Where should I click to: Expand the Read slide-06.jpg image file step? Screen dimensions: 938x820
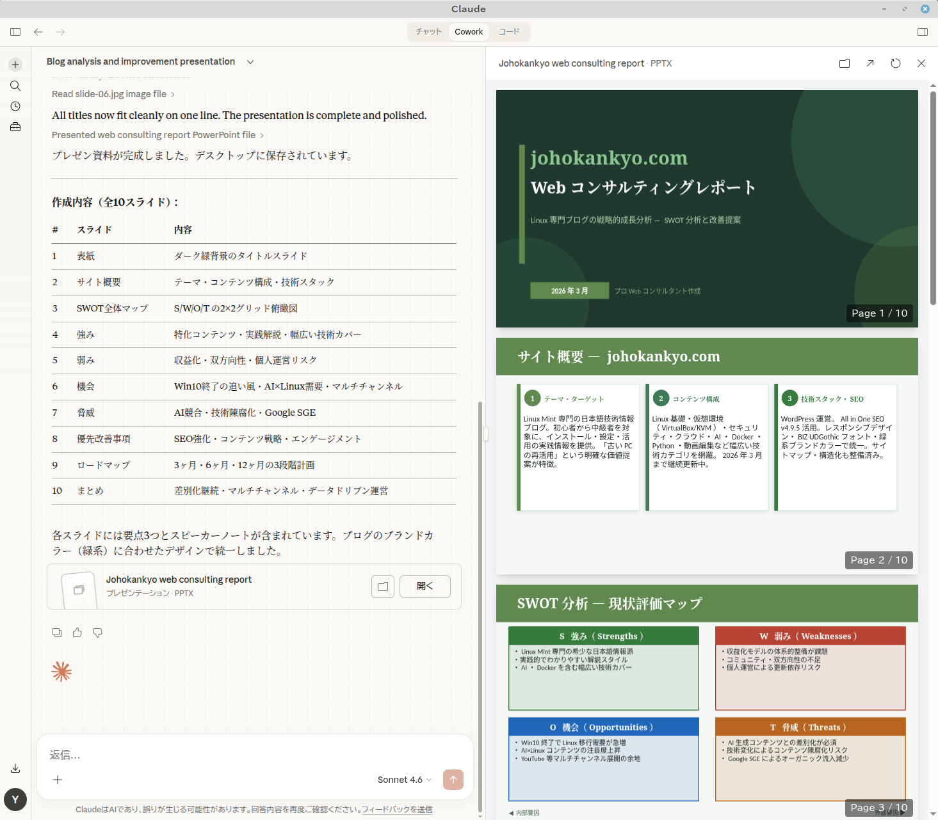(113, 94)
